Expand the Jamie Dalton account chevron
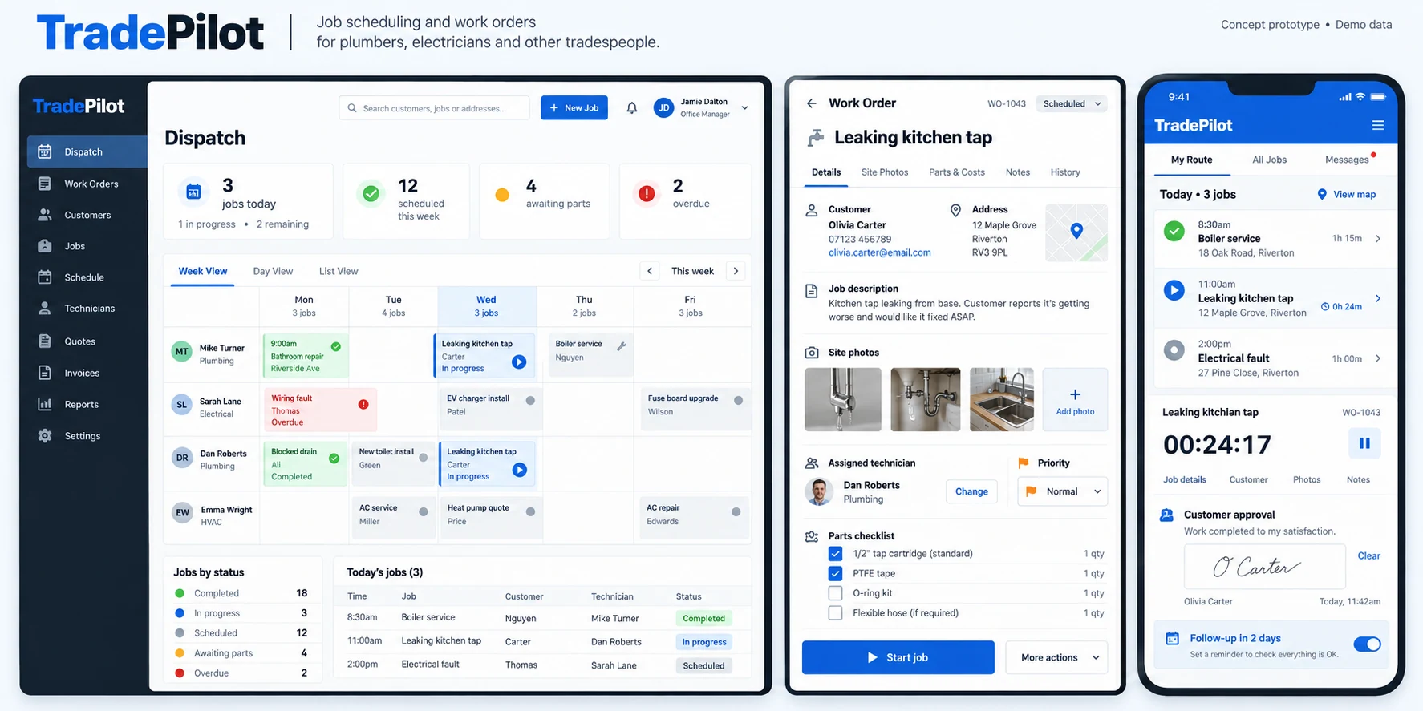The width and height of the screenshot is (1423, 711). pos(744,108)
